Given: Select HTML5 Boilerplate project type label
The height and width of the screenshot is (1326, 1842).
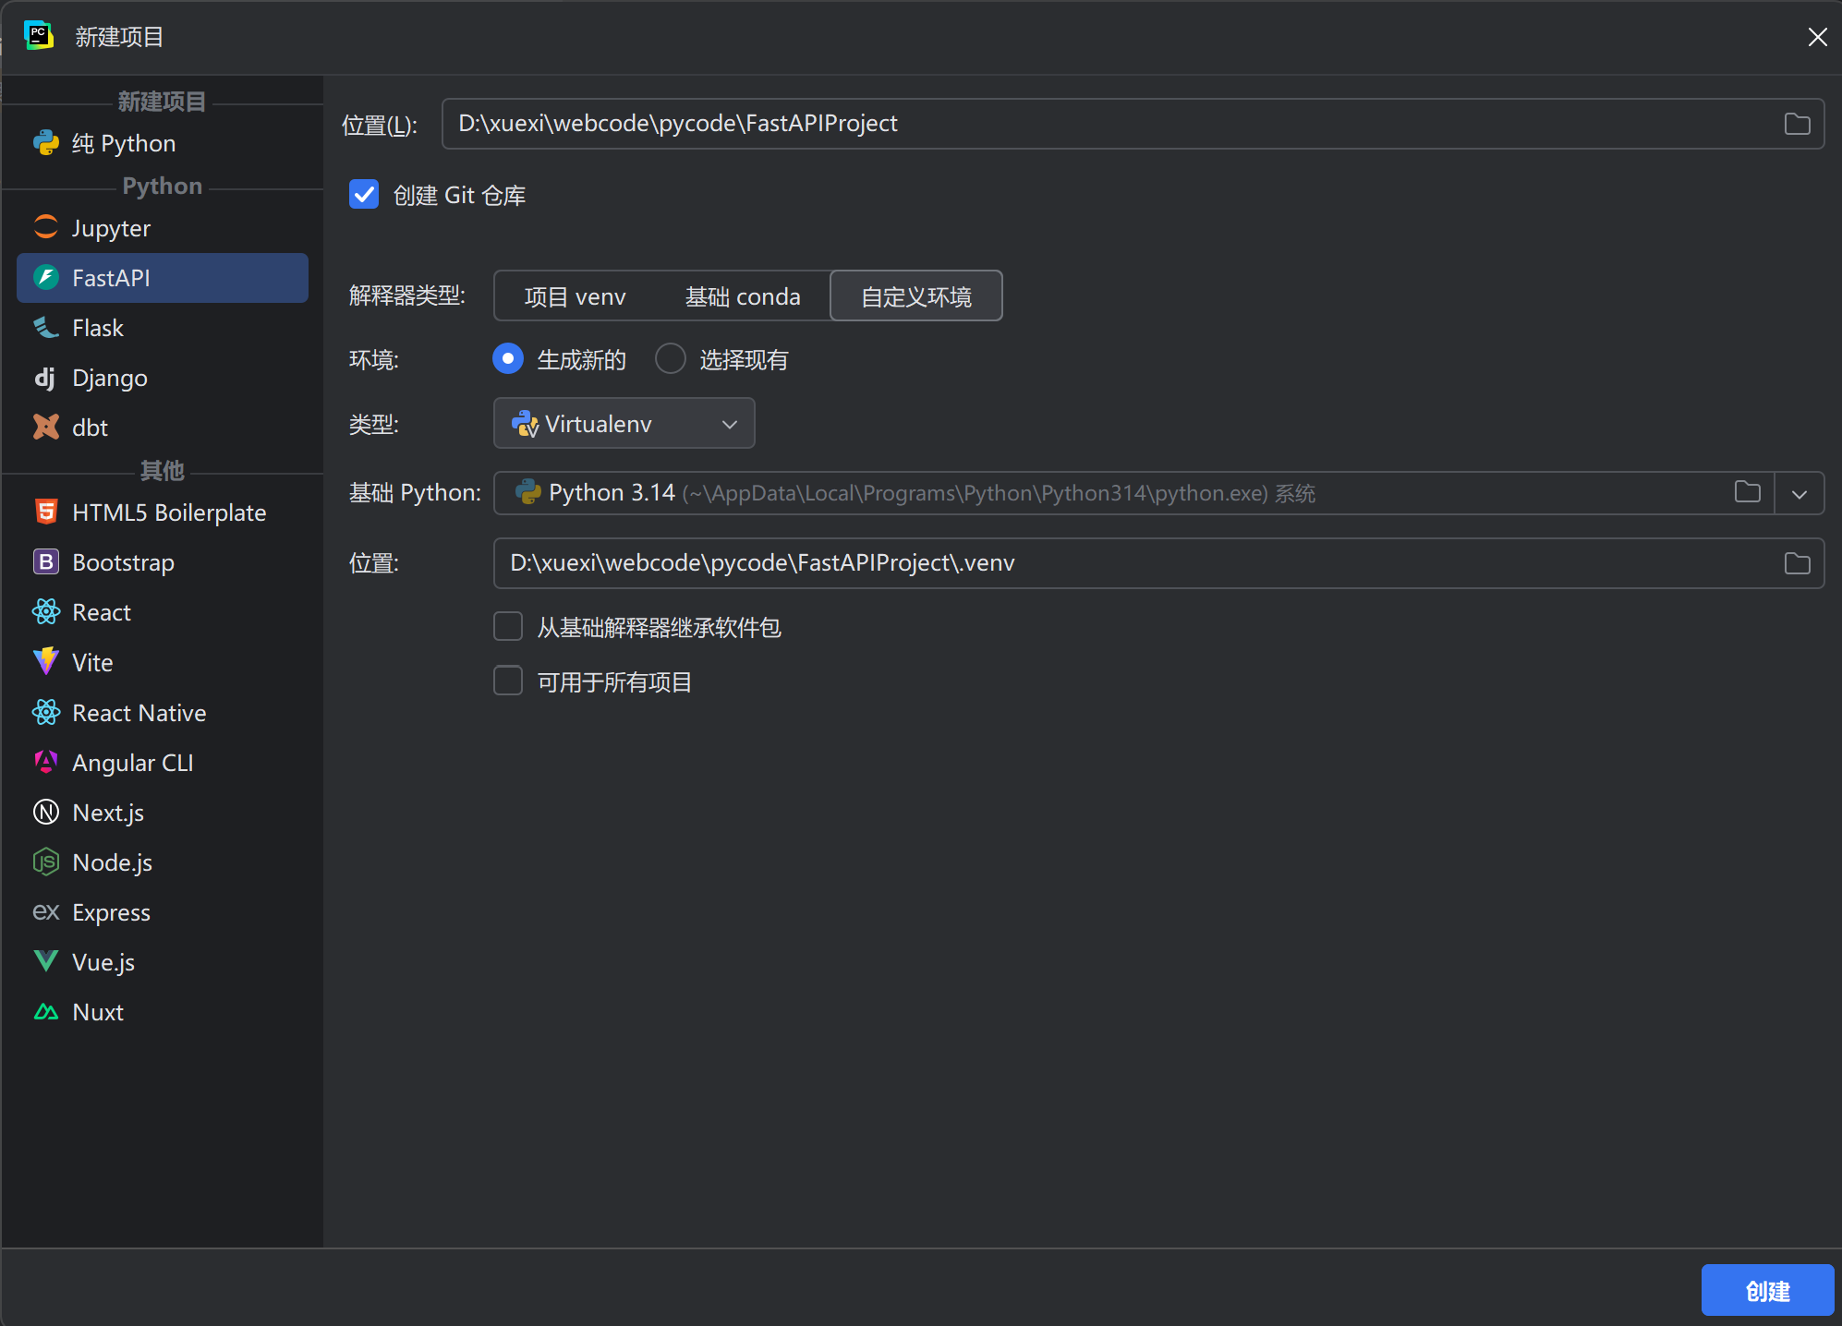Looking at the screenshot, I should tap(169, 512).
